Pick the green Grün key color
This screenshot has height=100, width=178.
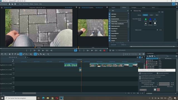(x=146, y=19)
